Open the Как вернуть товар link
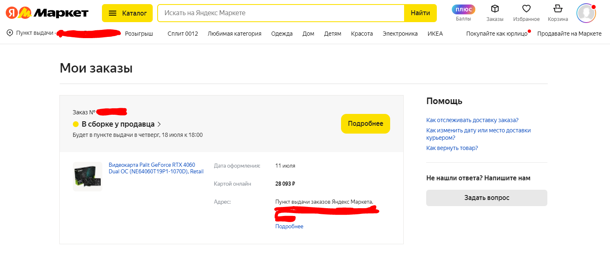The image size is (610, 268). point(452,148)
